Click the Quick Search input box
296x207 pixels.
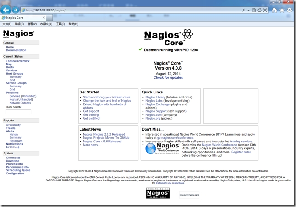click(18, 112)
